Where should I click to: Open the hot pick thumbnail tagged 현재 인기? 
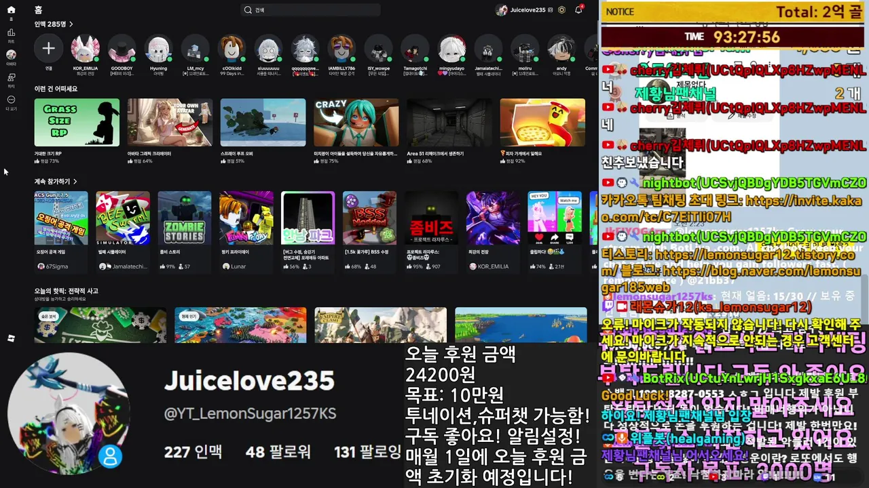[240, 325]
